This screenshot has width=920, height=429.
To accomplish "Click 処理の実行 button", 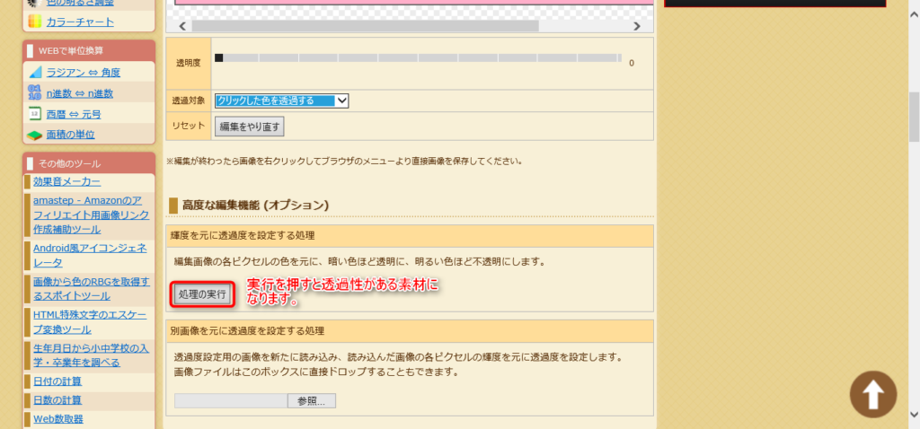I will point(202,294).
